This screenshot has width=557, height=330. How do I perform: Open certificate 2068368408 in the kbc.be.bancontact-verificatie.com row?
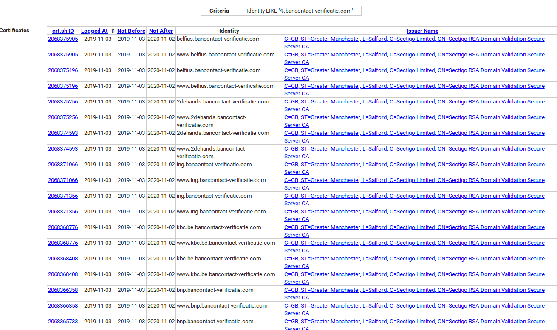[x=63, y=259]
